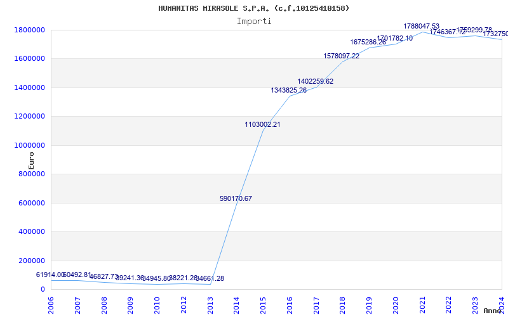Select the 1400000 y-axis label
The width and height of the screenshot is (508, 317).
click(29, 87)
